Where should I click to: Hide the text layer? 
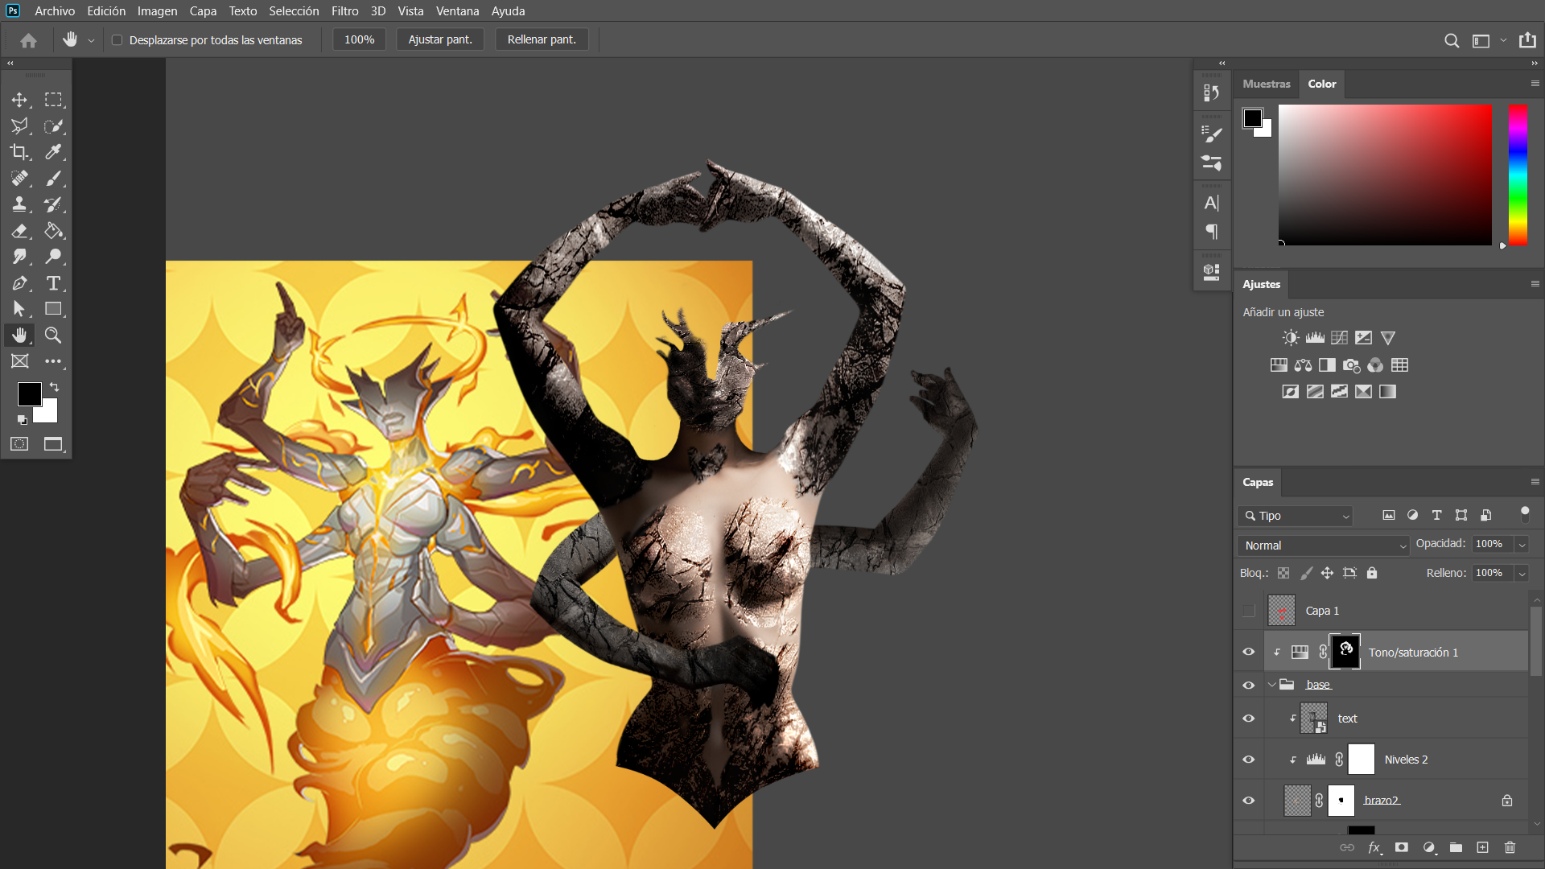[1249, 719]
